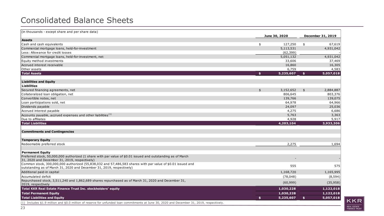Click the Total Assets row label

[x=31, y=73]
